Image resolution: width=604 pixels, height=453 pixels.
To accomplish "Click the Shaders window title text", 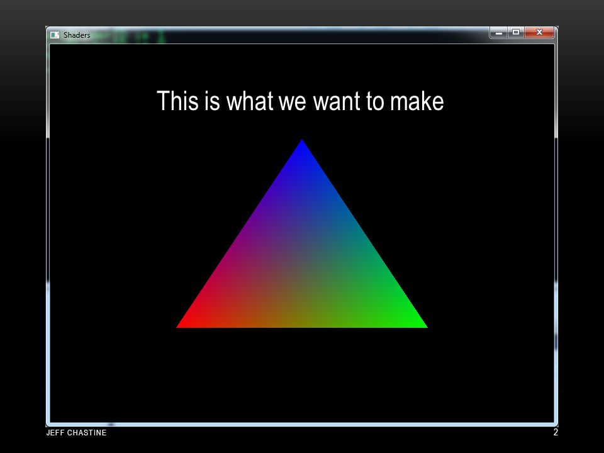I will [77, 35].
